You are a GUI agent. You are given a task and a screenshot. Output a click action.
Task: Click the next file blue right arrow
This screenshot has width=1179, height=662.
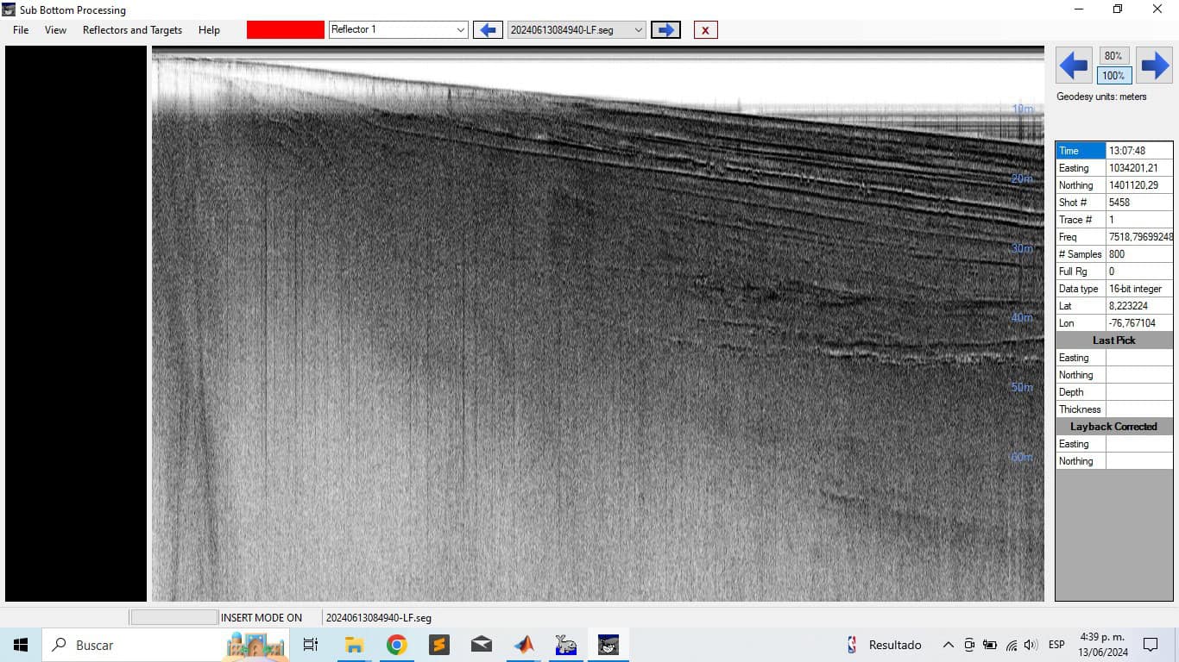click(x=665, y=30)
